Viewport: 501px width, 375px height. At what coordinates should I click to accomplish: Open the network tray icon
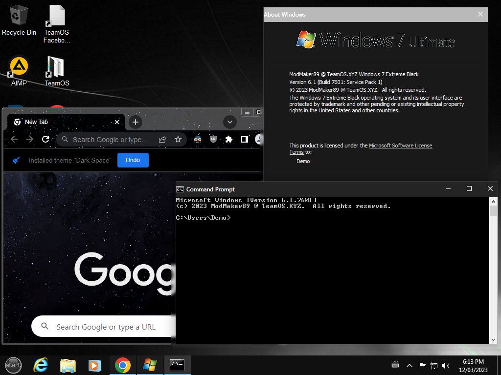point(433,365)
